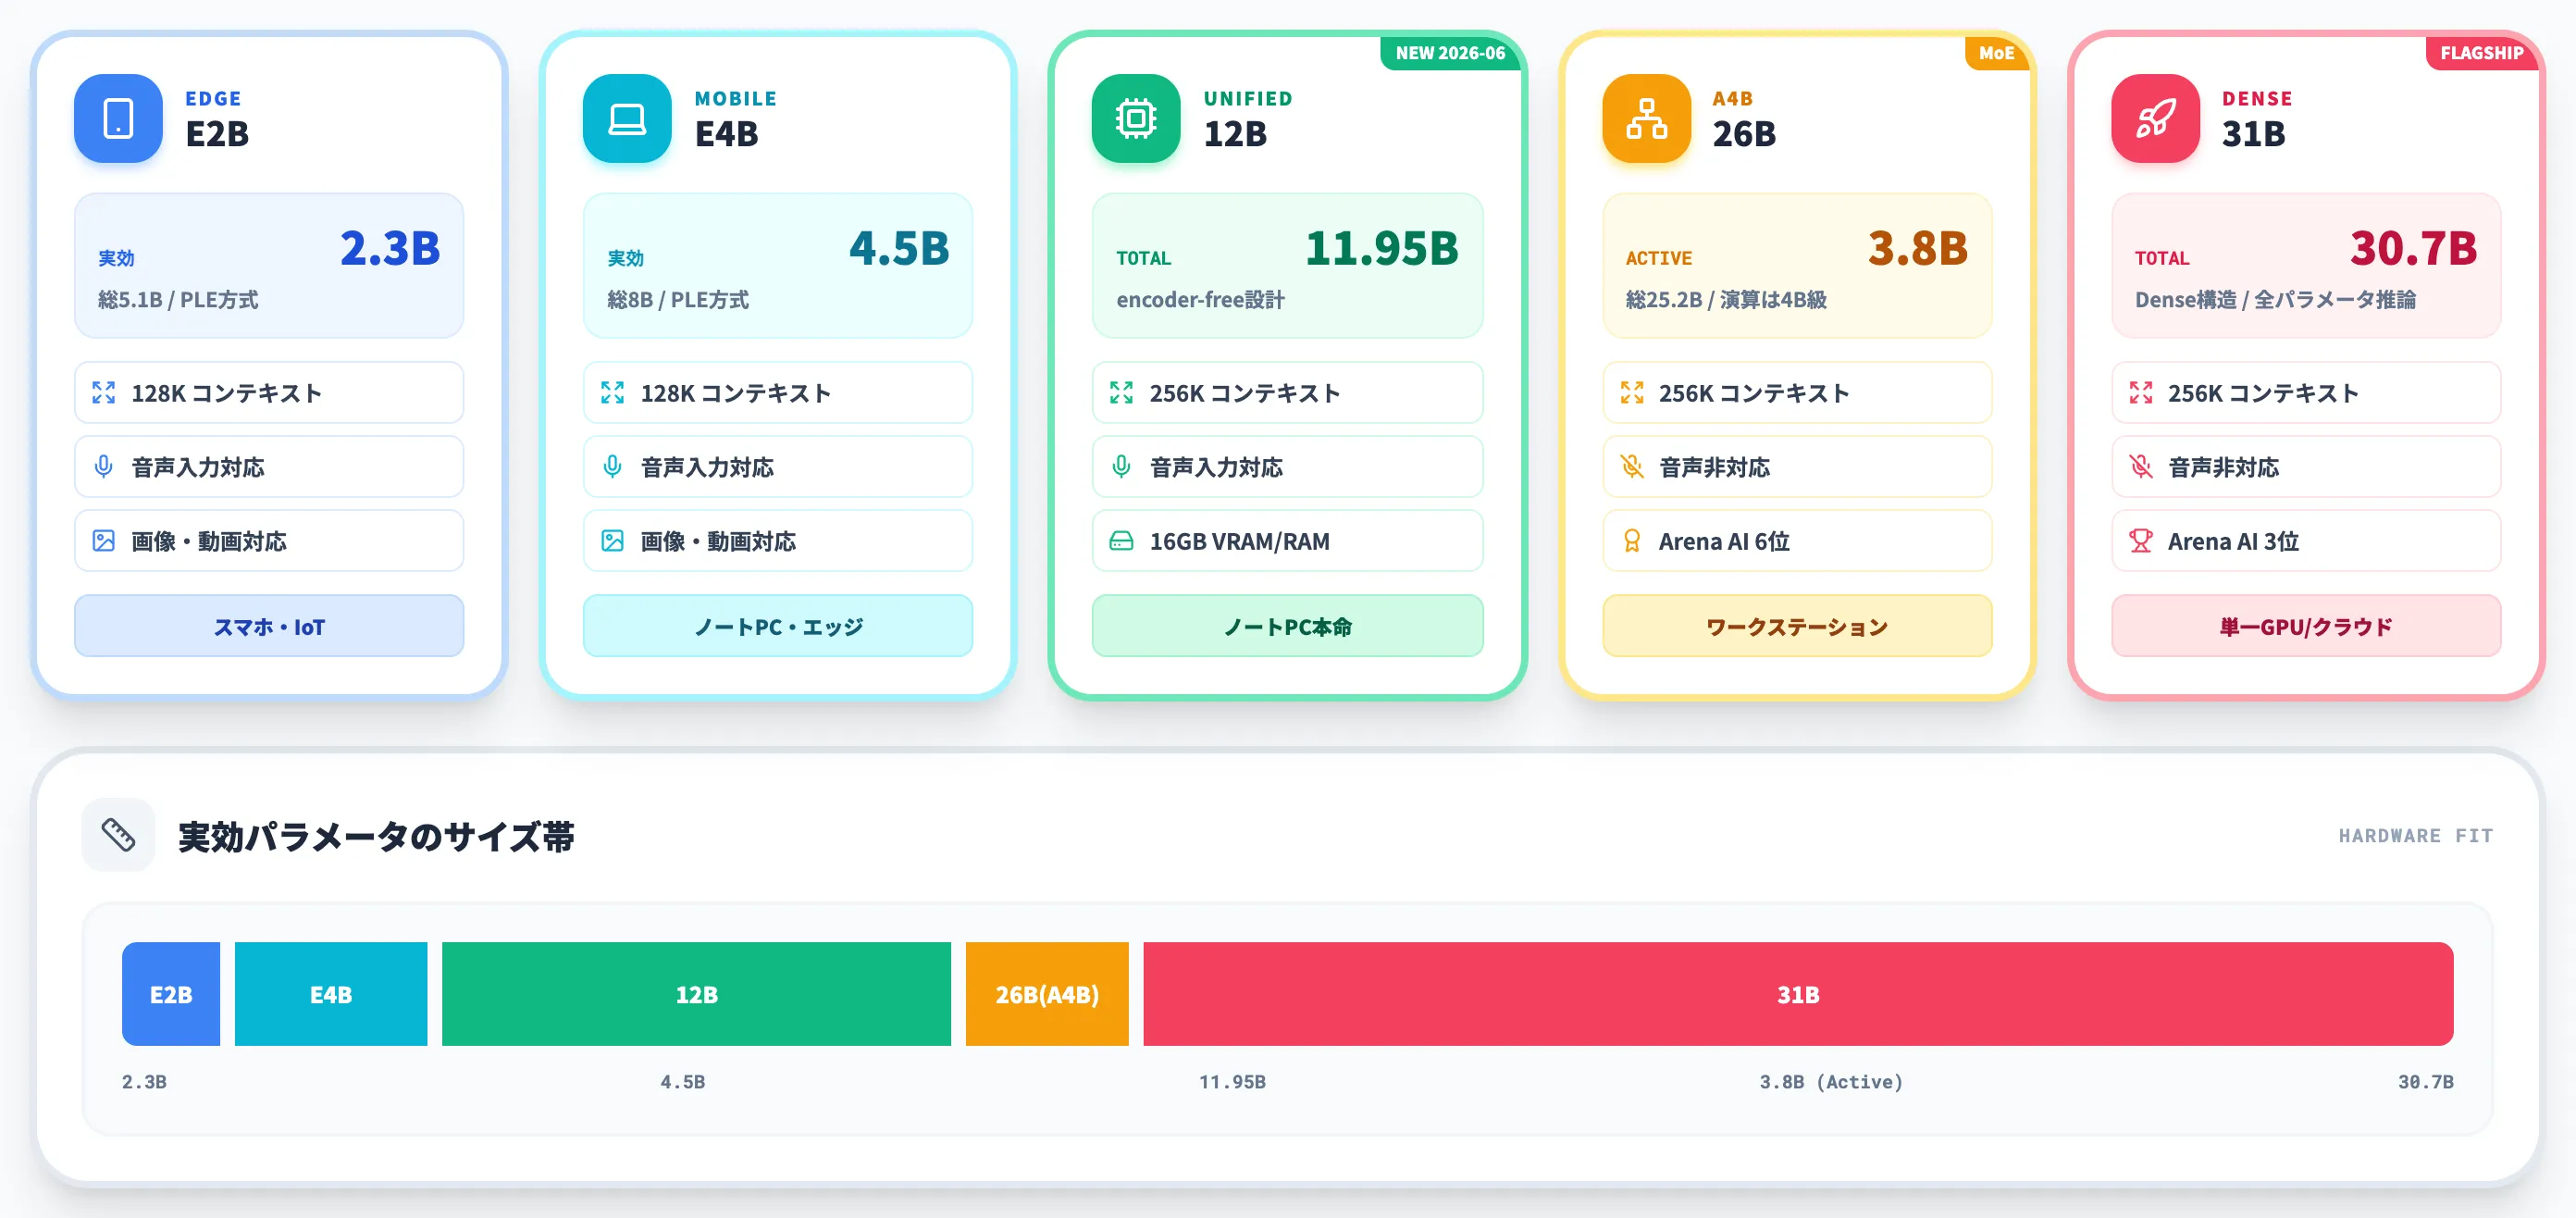
Task: Click the 30.7B axis label under the bar
Action: (x=2426, y=1082)
